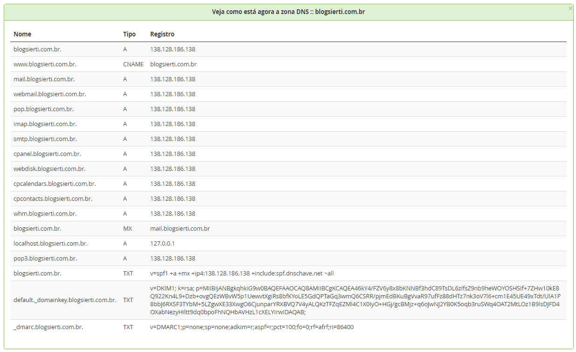Close the DNS zone dialog
The width and height of the screenshot is (576, 352).
click(x=570, y=8)
